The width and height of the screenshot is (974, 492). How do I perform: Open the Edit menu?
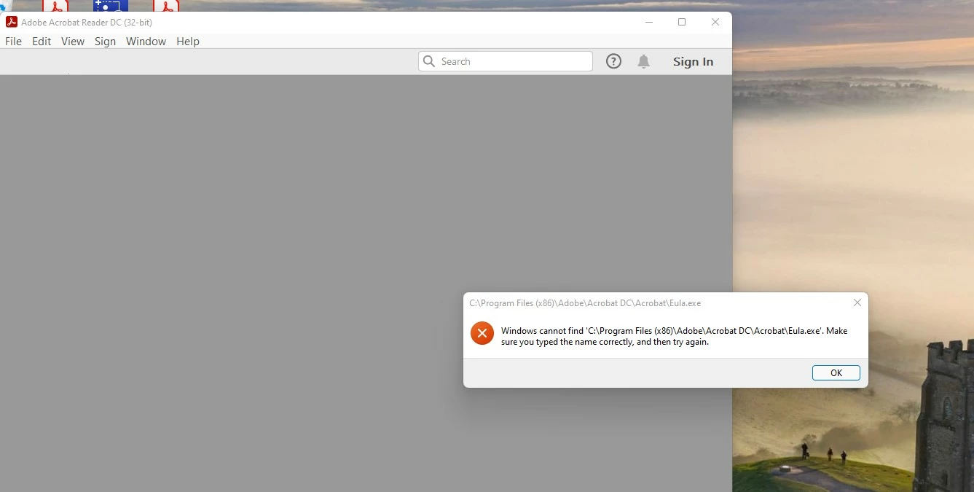tap(42, 42)
